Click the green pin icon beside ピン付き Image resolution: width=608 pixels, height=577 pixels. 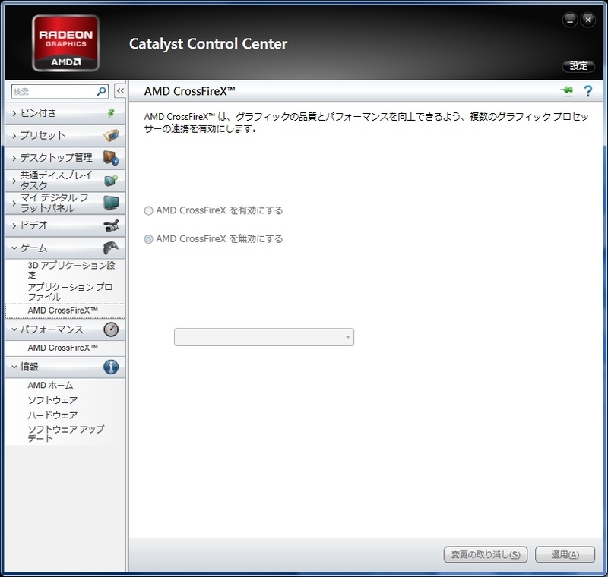pyautogui.click(x=111, y=113)
